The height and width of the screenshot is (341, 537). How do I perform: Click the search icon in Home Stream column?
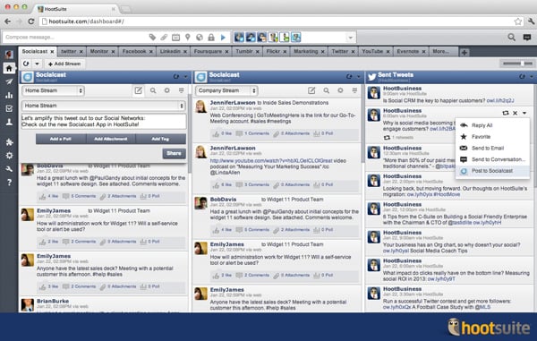(153, 90)
